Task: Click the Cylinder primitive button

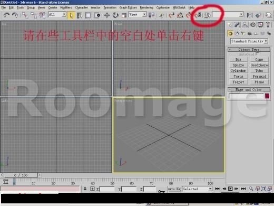Action: 238,71
